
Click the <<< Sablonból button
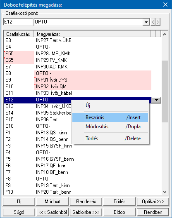[53, 212]
